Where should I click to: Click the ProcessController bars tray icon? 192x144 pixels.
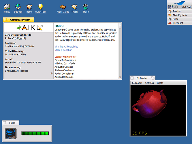(x=170, y=7)
